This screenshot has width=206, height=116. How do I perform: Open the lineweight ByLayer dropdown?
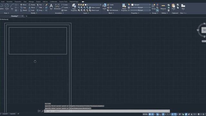(x=140, y=7)
